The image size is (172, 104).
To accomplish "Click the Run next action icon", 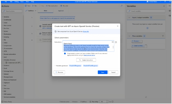I will (47, 6).
